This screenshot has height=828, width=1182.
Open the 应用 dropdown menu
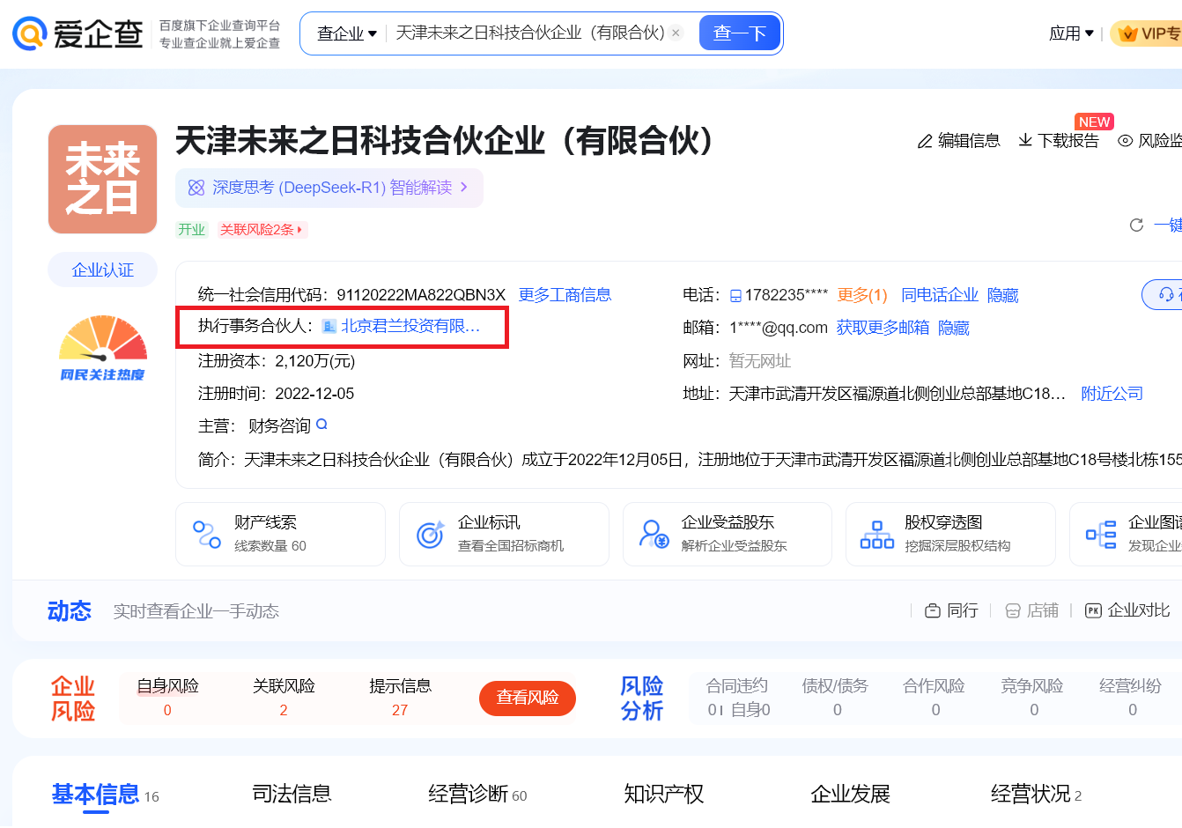point(1071,33)
